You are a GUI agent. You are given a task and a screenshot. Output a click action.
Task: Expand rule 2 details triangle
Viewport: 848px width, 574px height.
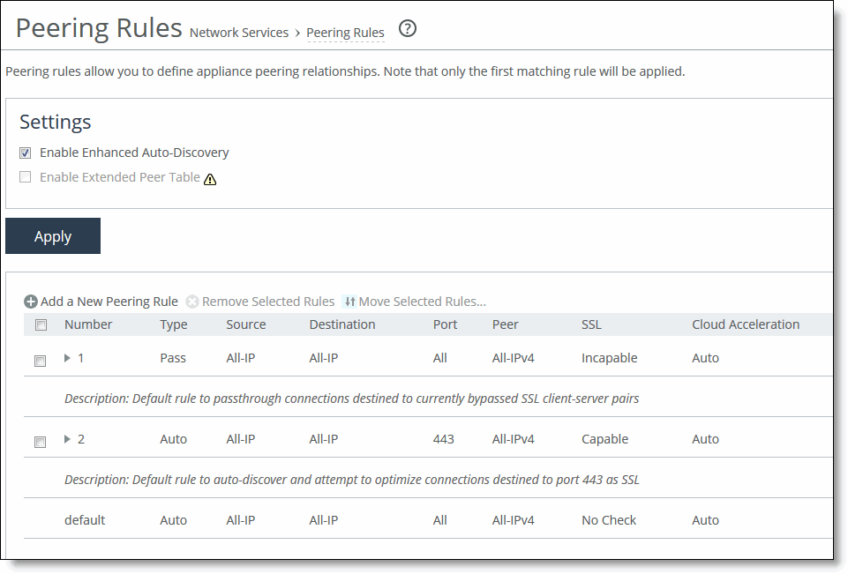coord(68,439)
